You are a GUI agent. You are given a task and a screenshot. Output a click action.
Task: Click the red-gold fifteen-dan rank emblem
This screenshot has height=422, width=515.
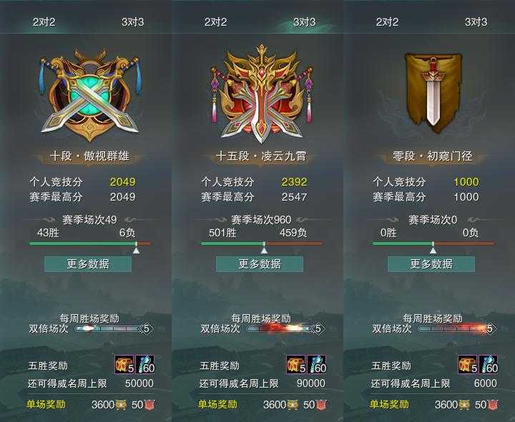(262, 94)
